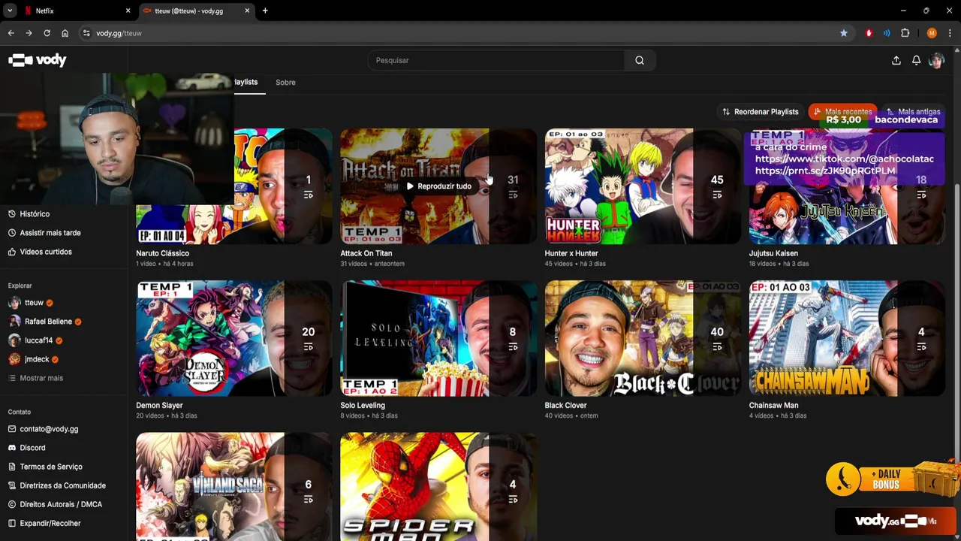Open the Solo Leveling playlist thumbnail

[x=438, y=338]
